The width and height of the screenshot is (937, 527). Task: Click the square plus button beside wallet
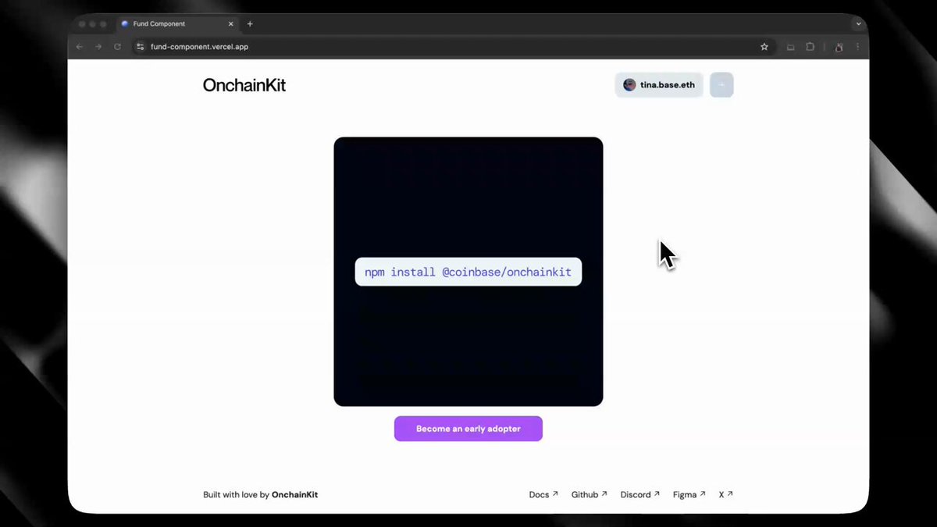point(721,84)
